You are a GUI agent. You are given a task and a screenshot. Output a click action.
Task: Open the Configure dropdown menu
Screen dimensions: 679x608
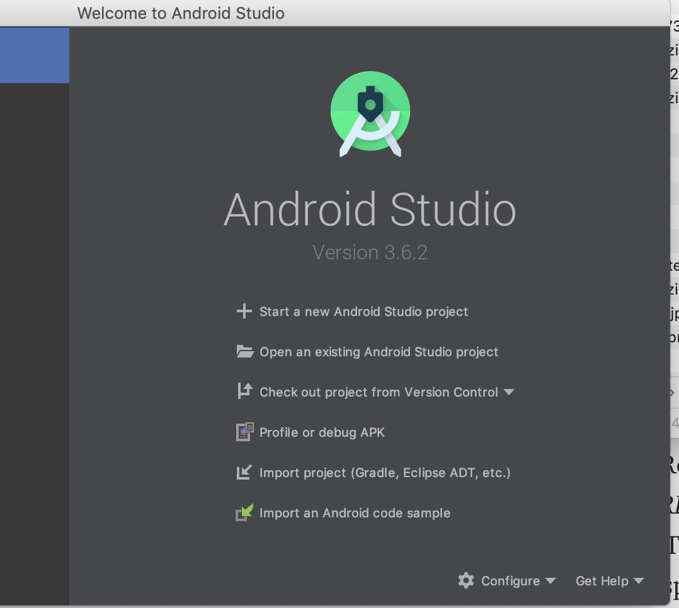511,581
